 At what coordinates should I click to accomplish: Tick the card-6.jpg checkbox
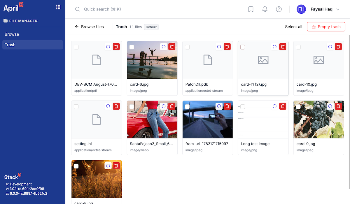[x=132, y=47]
